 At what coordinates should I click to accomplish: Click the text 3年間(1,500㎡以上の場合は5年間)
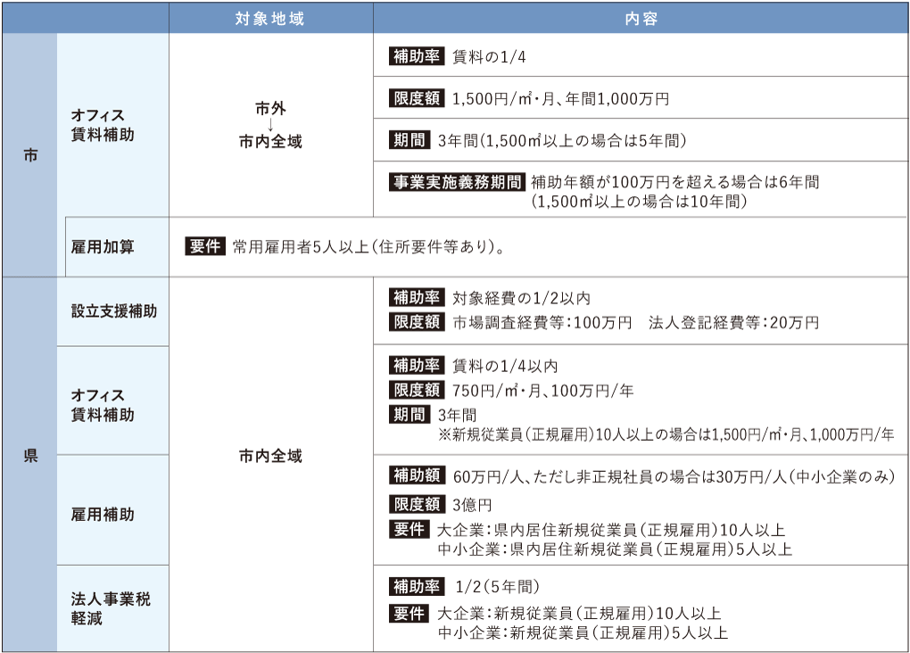562,140
